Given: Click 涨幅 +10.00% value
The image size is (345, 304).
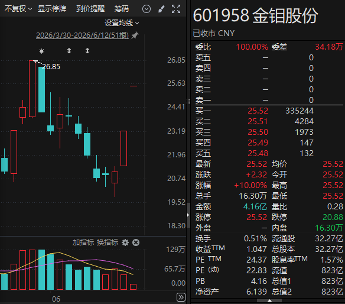Looking at the screenshot, I should (x=250, y=185).
